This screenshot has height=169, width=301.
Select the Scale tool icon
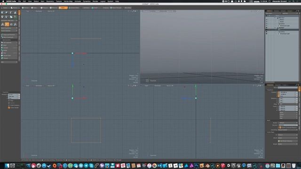(x=16, y=24)
